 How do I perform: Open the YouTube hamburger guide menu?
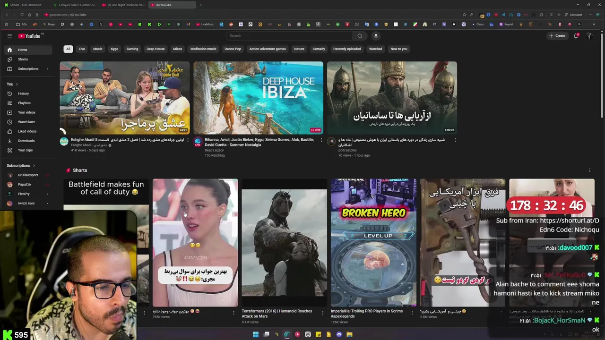coord(9,36)
